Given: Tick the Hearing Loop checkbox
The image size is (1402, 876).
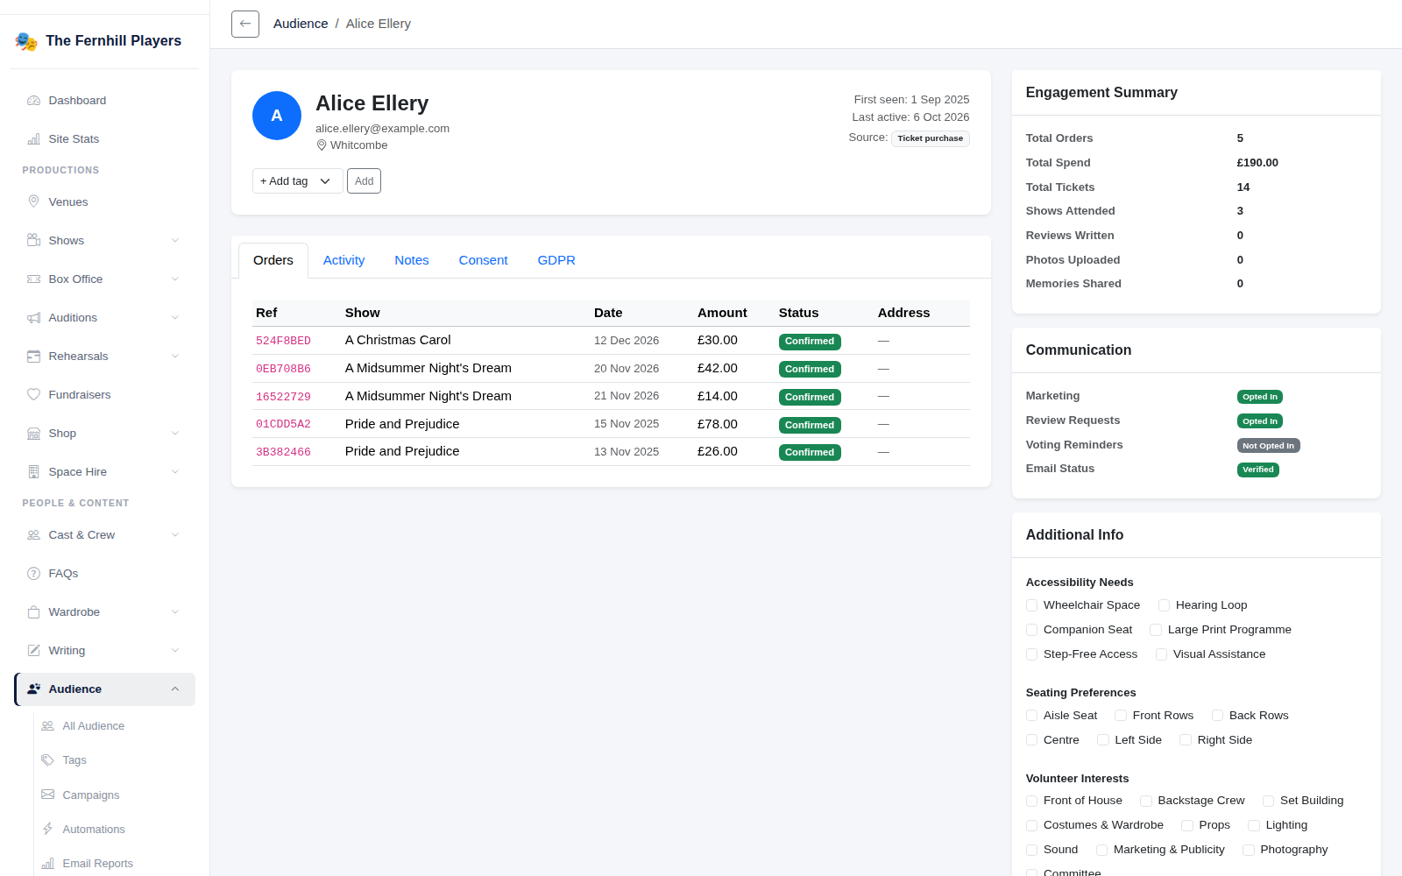Looking at the screenshot, I should click(1164, 605).
